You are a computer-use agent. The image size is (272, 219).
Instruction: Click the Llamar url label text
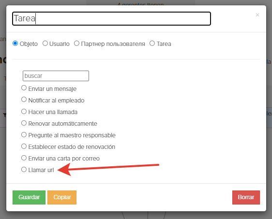(41, 170)
